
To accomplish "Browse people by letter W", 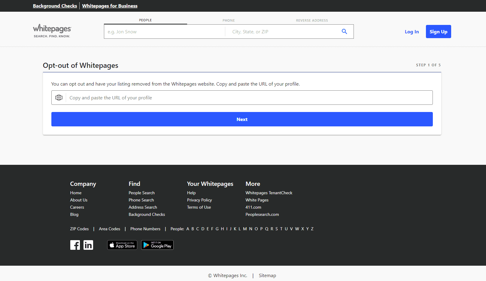I will coord(297,229).
